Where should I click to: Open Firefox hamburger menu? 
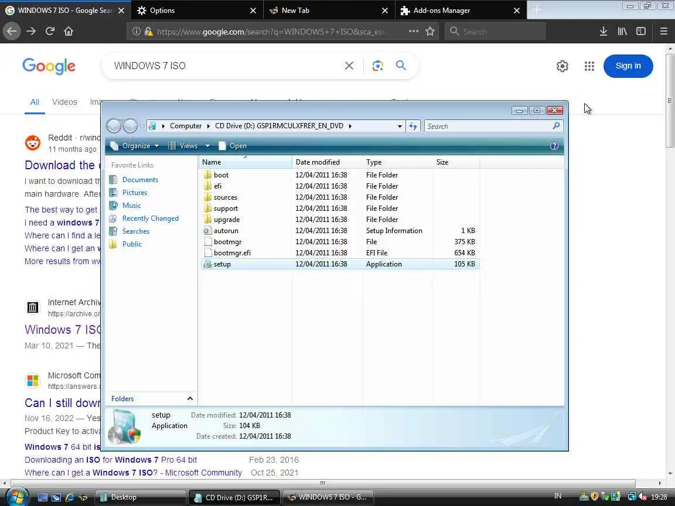(663, 31)
